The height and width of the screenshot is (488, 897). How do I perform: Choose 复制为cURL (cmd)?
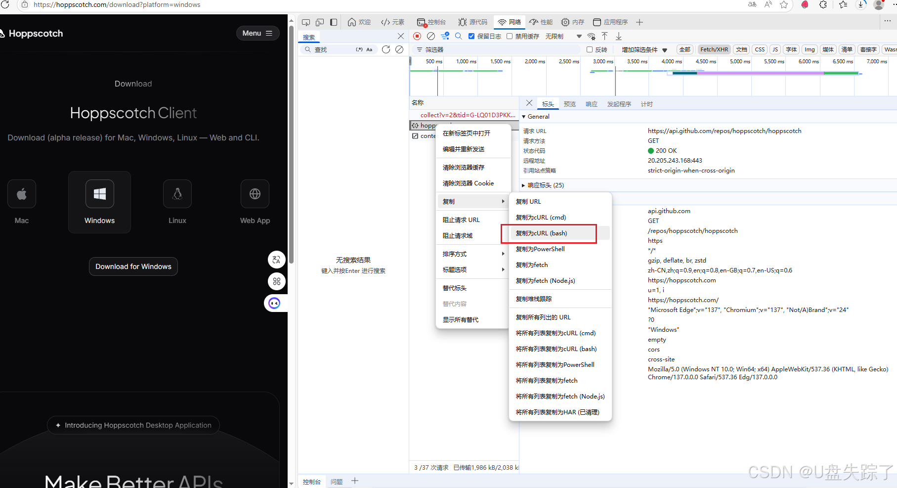(560, 217)
